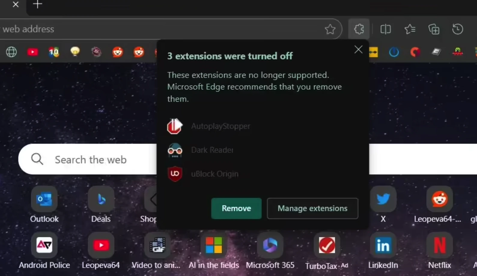Open the red circular bookmark icon
This screenshot has width=477, height=276.
(415, 52)
